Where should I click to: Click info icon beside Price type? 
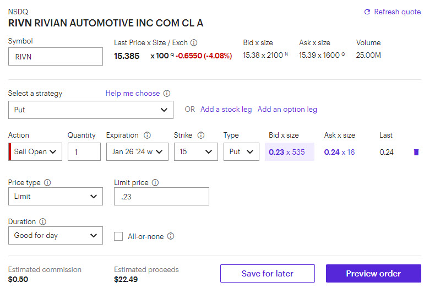(47, 182)
